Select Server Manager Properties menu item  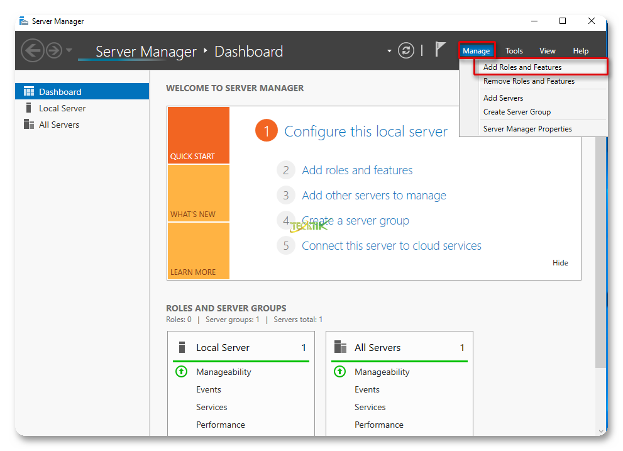point(527,129)
